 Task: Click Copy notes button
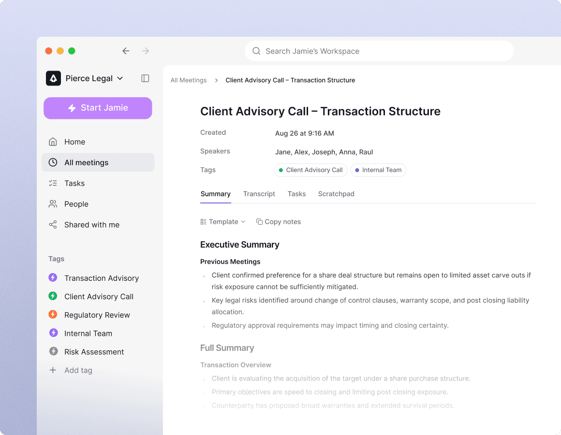tap(279, 222)
